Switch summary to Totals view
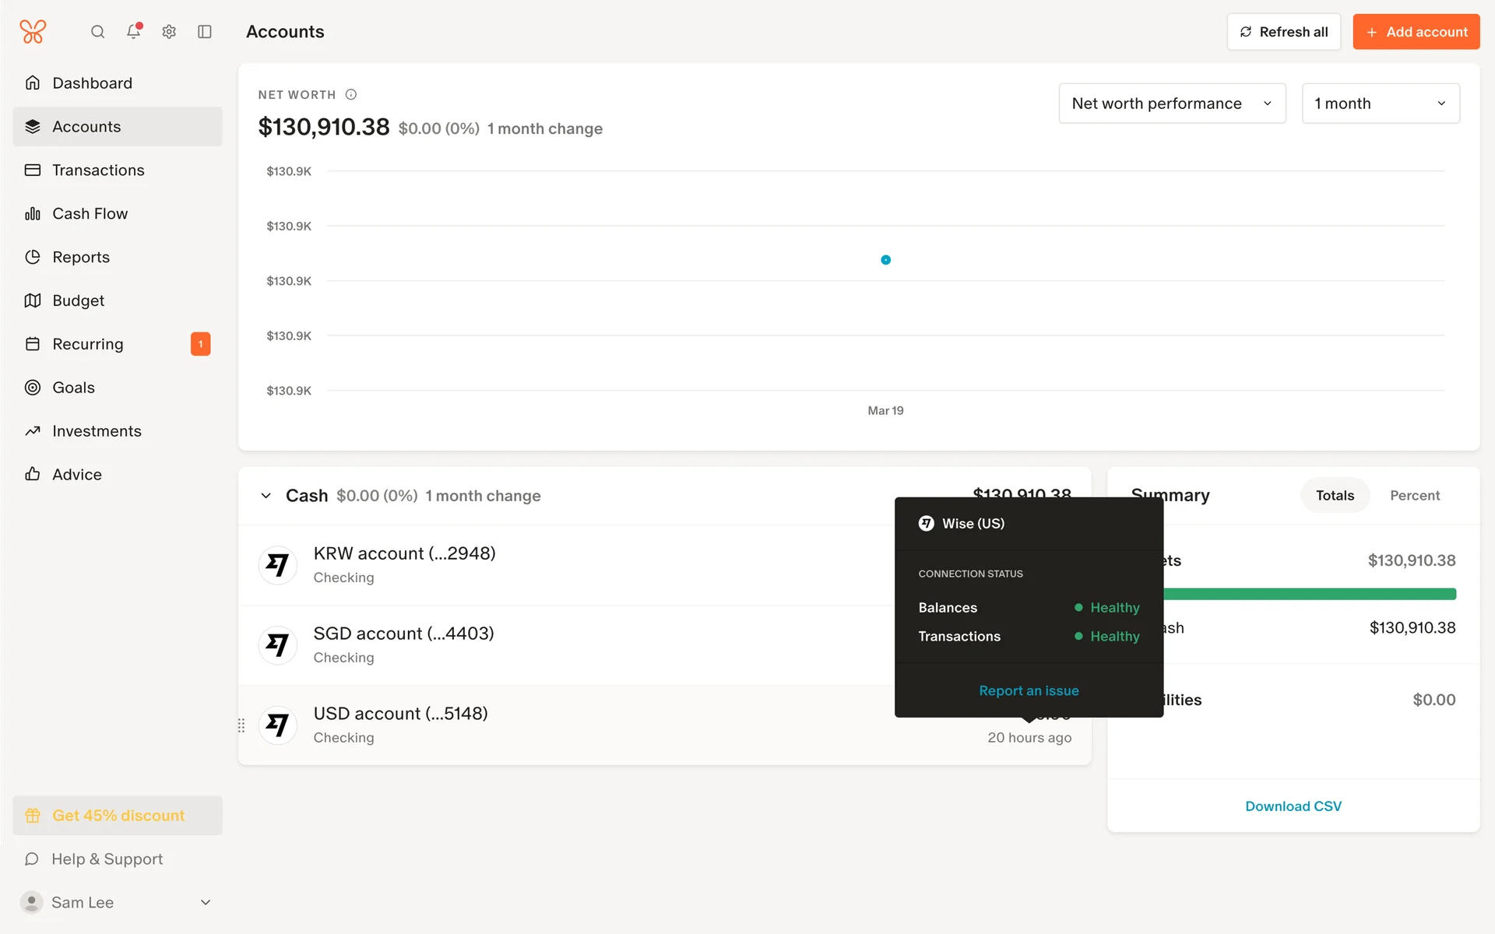The height and width of the screenshot is (934, 1495). click(x=1335, y=496)
